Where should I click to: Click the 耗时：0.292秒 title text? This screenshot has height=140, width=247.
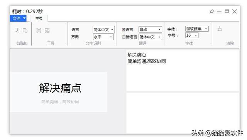coord(27,11)
